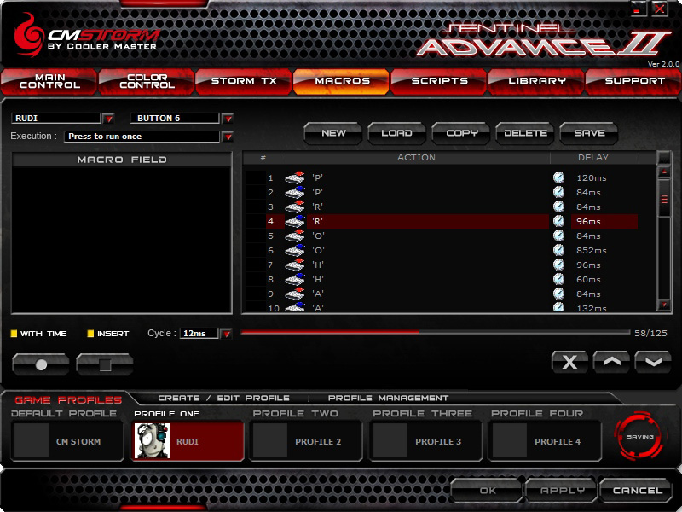Click the clock icon beside 60ms delay
Screen dimensions: 682x512
(x=559, y=279)
